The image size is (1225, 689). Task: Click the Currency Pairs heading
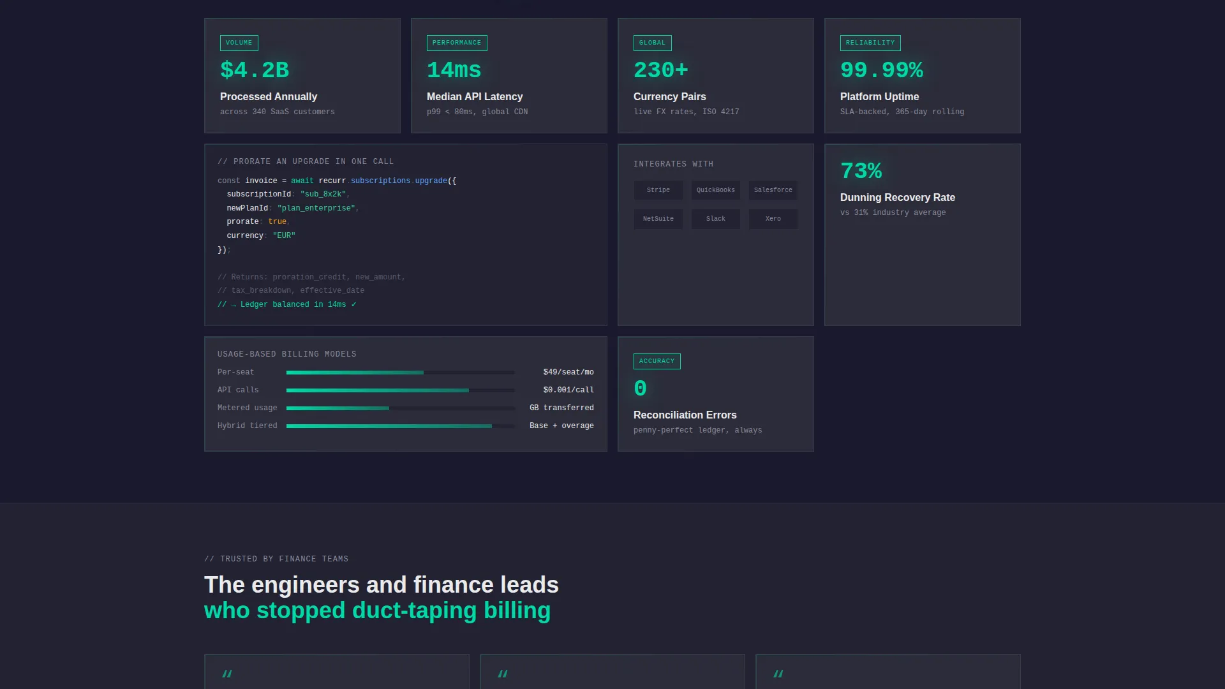tap(669, 96)
